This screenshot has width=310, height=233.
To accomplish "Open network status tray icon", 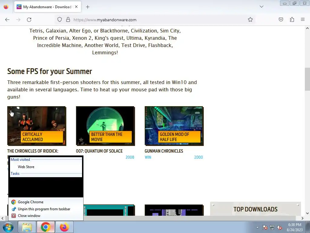I will pos(272,227).
